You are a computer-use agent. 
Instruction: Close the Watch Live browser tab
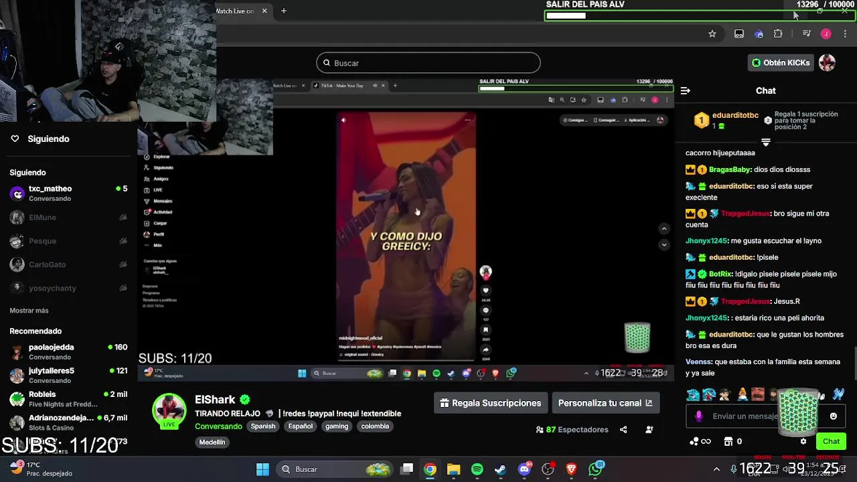(x=264, y=11)
